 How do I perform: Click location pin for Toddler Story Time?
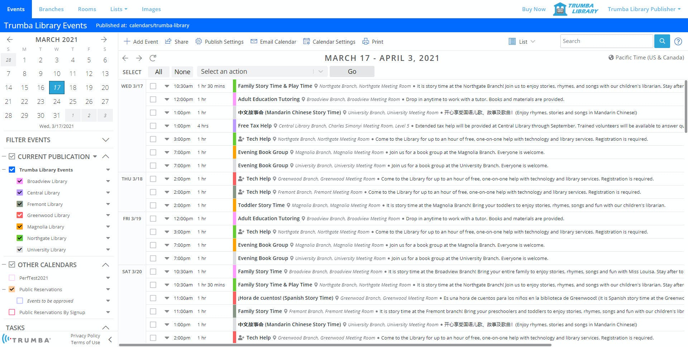click(288, 206)
